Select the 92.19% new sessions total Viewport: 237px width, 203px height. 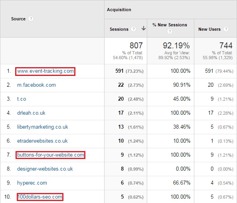click(x=176, y=46)
